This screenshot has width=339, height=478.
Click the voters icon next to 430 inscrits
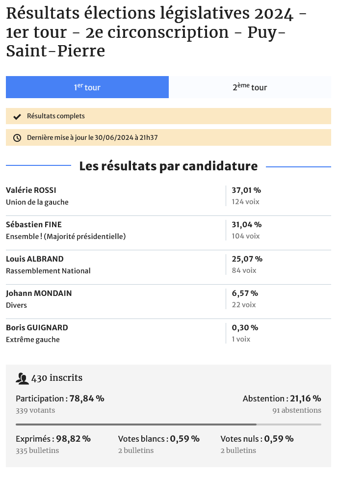[22, 378]
